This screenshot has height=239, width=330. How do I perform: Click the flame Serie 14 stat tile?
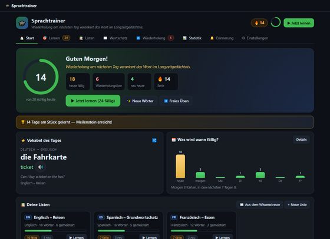[166, 82]
